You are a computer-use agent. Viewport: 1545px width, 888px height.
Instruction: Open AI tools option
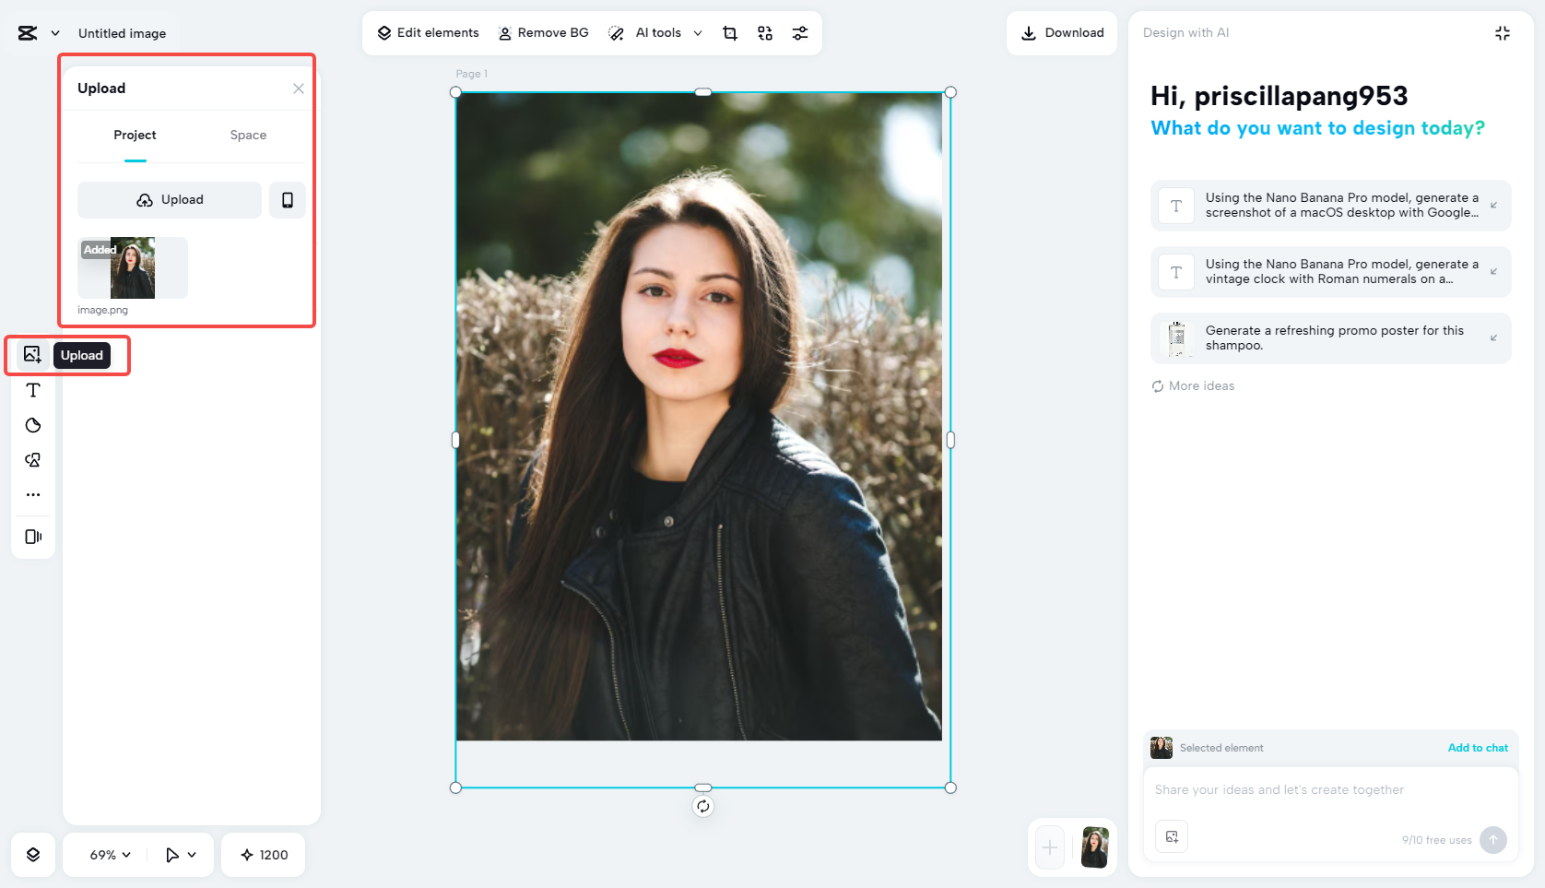(x=645, y=33)
